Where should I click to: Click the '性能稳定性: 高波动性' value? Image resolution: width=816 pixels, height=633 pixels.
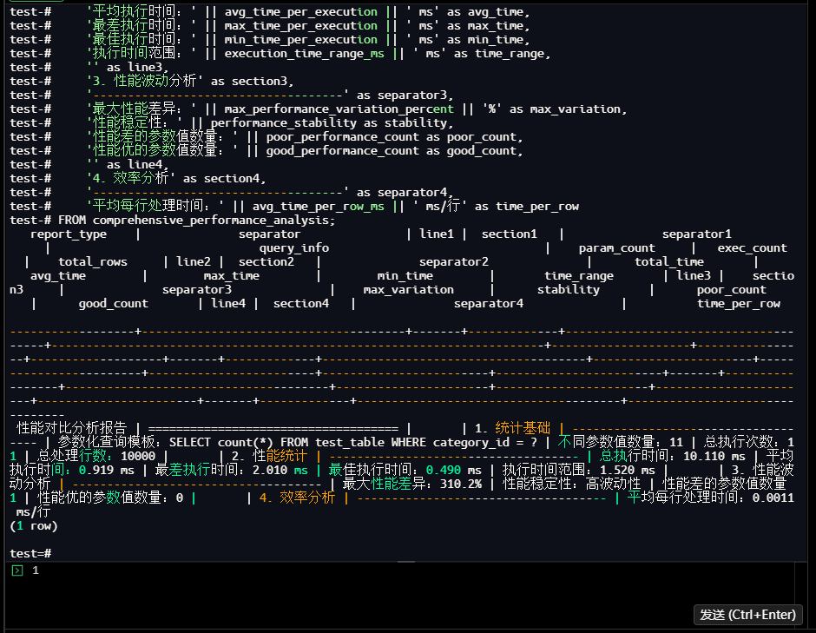point(571,484)
